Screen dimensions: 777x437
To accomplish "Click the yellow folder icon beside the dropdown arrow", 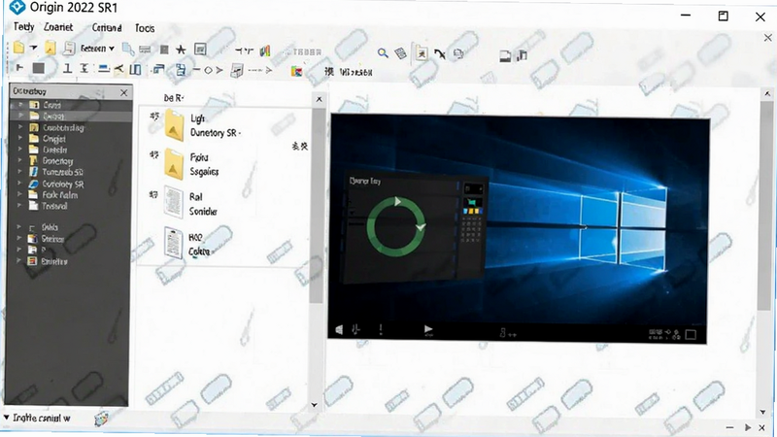I will 51,48.
